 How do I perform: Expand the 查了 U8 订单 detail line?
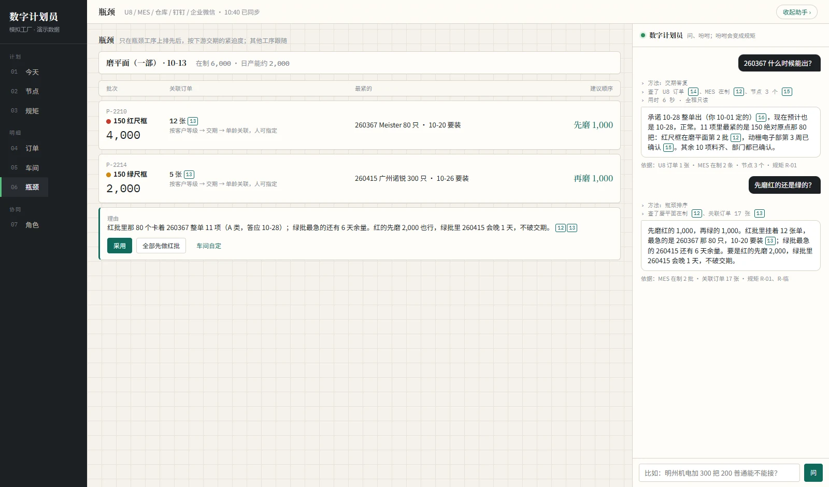717,92
